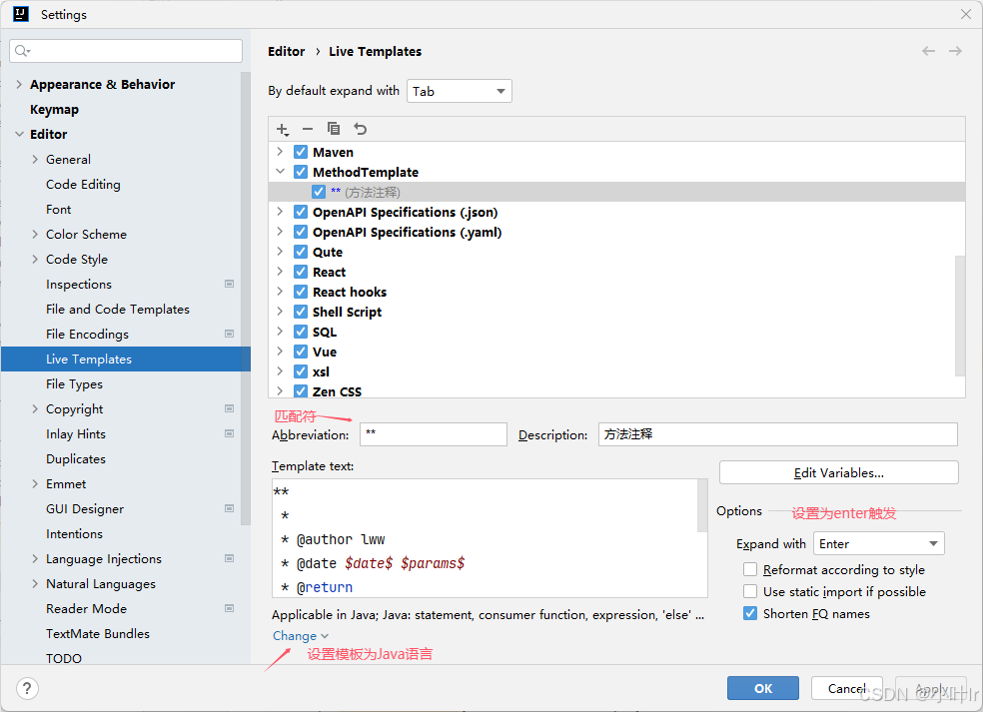Close the Settings dialog window
This screenshot has width=983, height=712.
tap(965, 14)
